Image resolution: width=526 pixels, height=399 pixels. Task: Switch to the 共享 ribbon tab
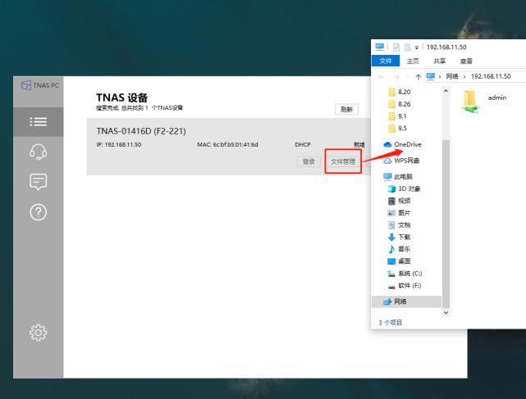tap(440, 61)
